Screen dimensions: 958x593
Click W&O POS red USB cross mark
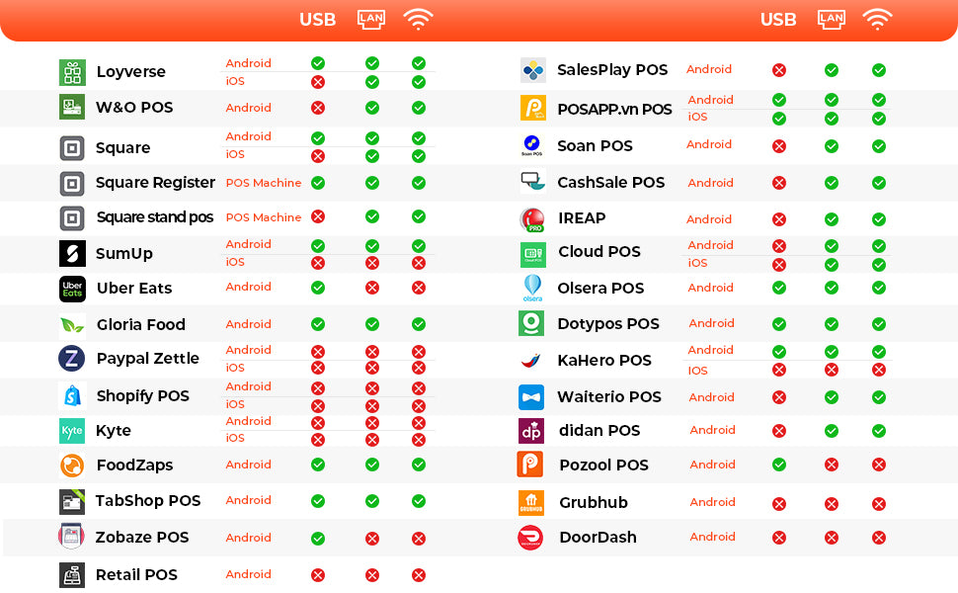pos(318,108)
